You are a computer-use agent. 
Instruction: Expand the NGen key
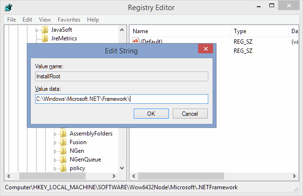point(55,151)
